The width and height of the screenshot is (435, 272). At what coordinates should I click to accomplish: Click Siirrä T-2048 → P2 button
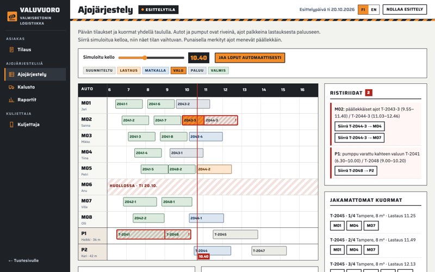[x=356, y=171]
